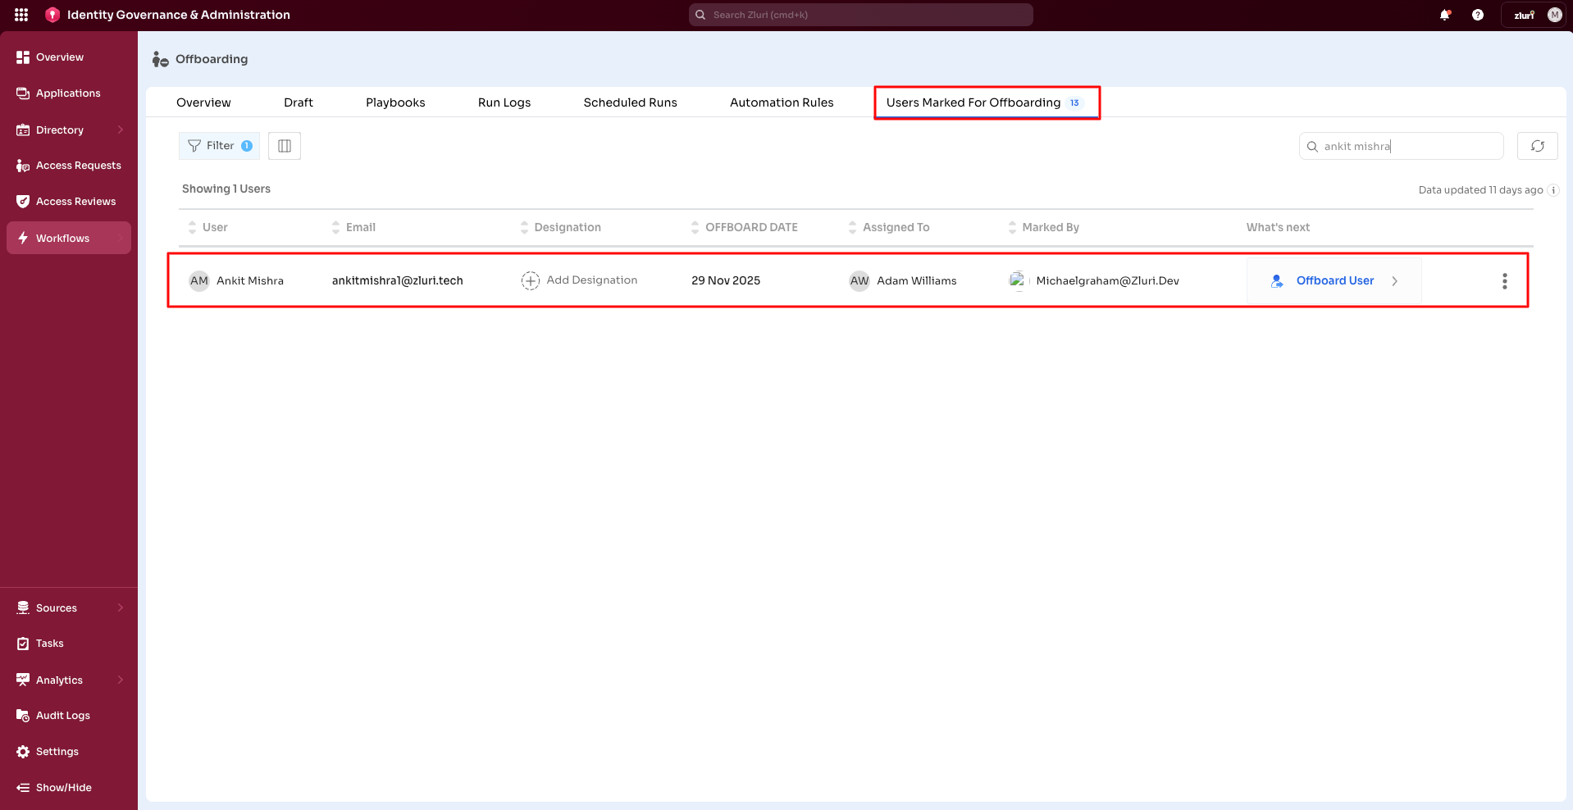This screenshot has width=1573, height=810.
Task: Expand the Directory sidebar chevron
Action: point(121,130)
